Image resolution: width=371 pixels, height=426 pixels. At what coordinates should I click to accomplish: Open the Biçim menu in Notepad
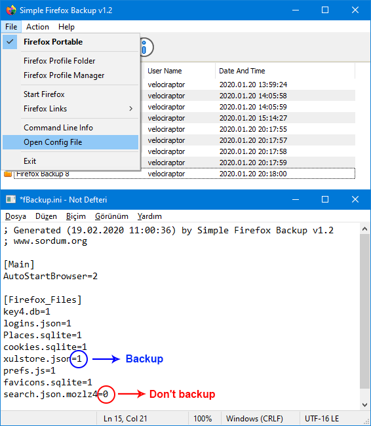coord(76,216)
